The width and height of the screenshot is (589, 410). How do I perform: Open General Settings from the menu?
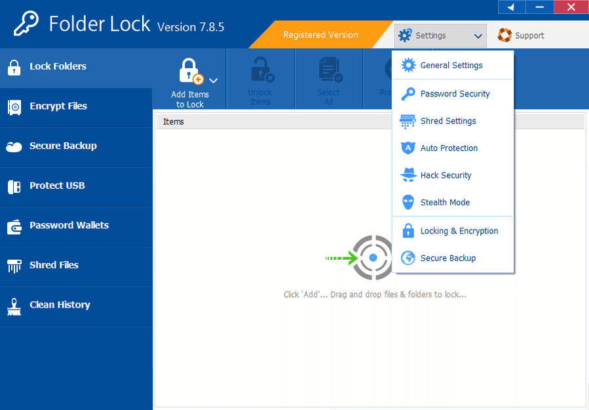[451, 66]
